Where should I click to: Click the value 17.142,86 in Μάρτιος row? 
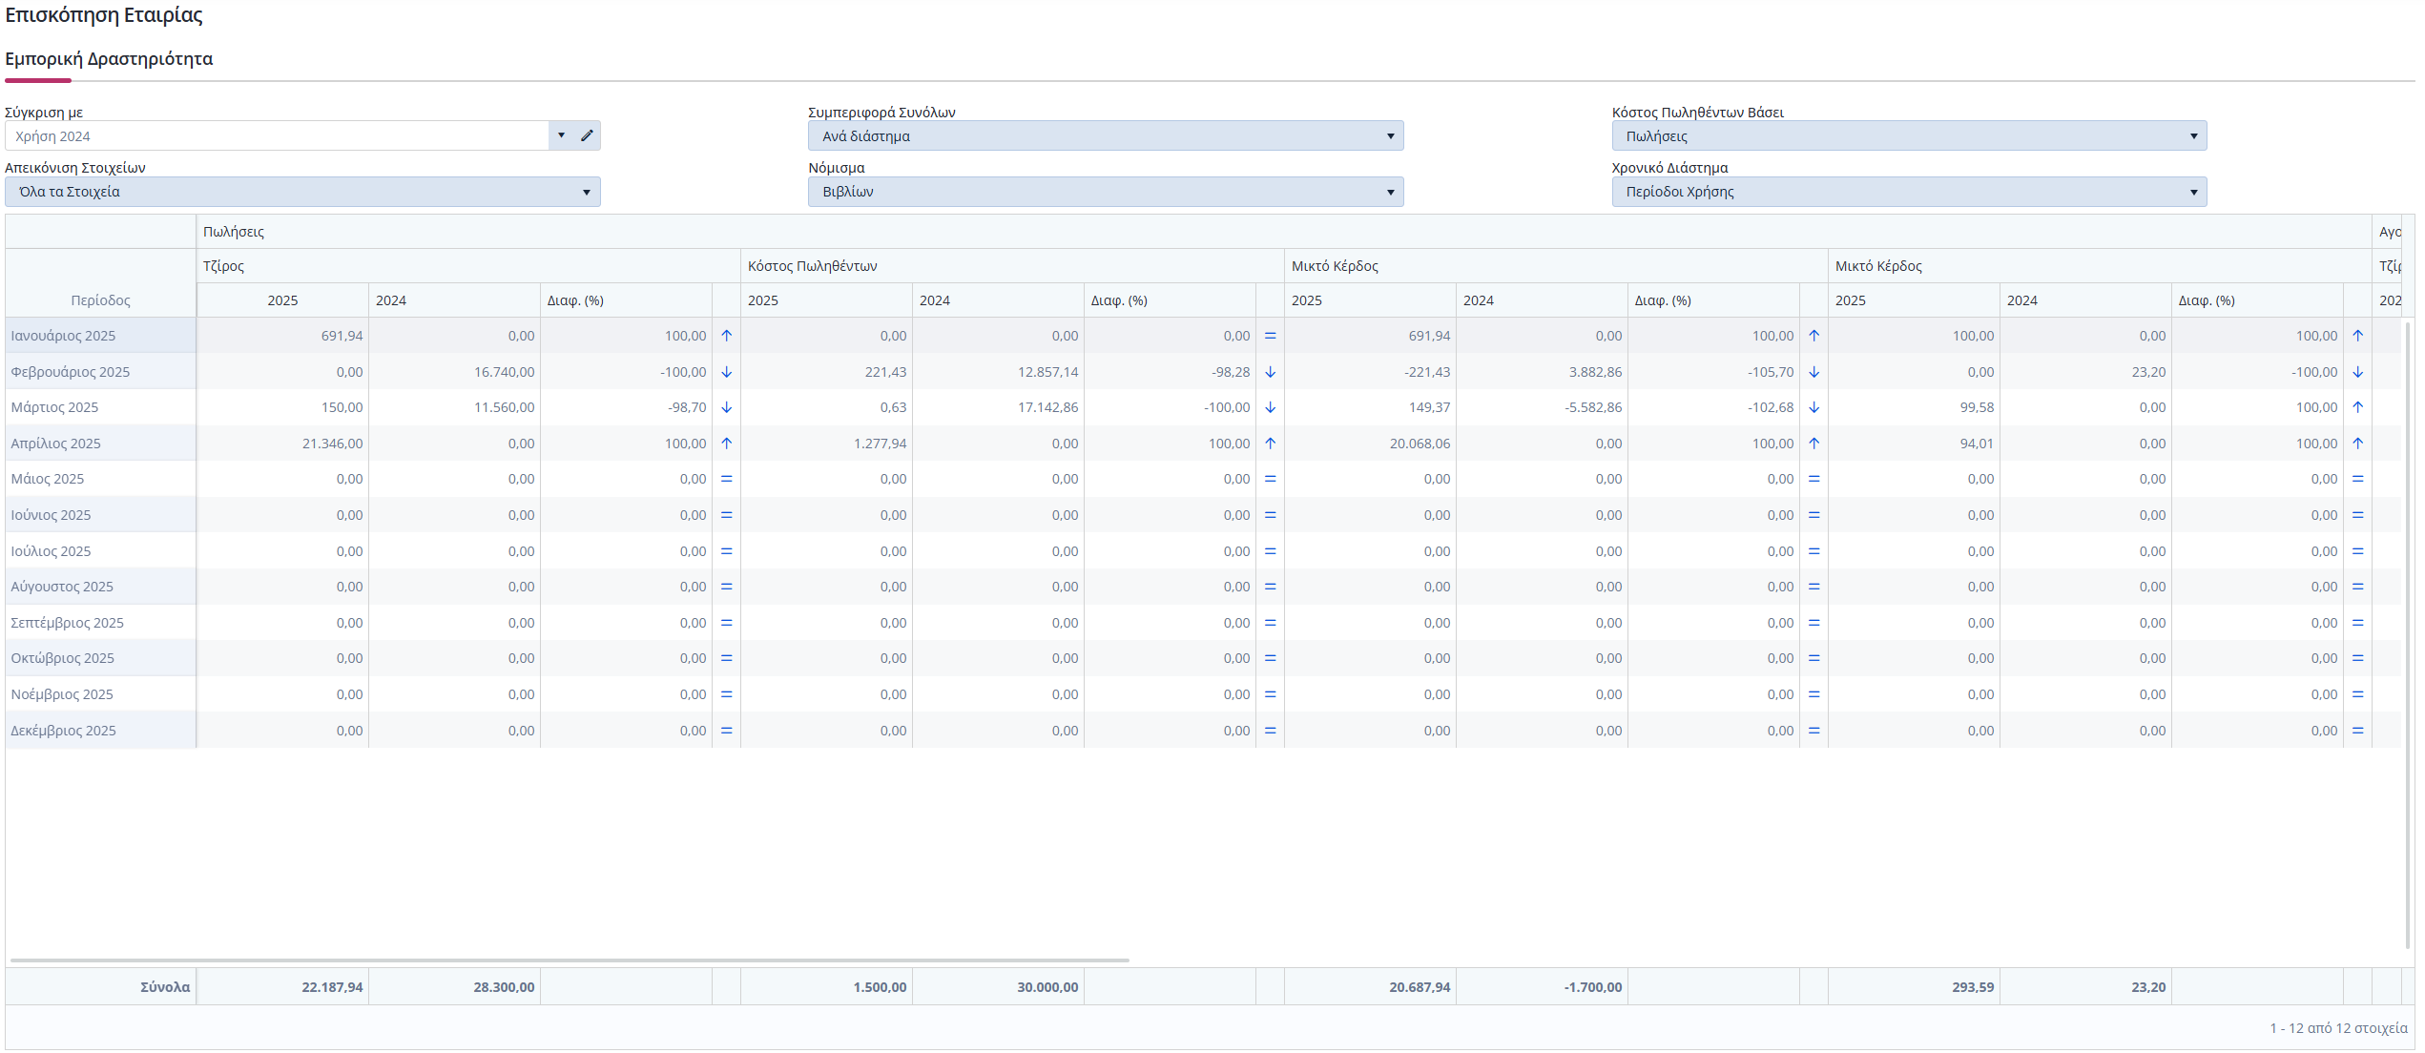point(1047,407)
